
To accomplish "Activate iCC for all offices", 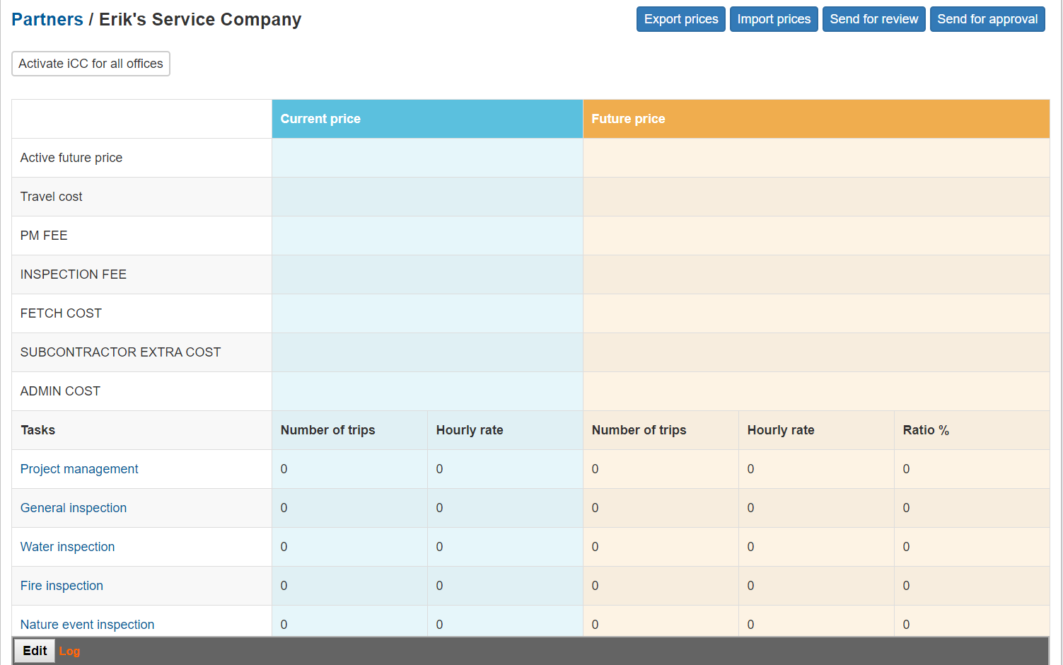I will tap(91, 64).
